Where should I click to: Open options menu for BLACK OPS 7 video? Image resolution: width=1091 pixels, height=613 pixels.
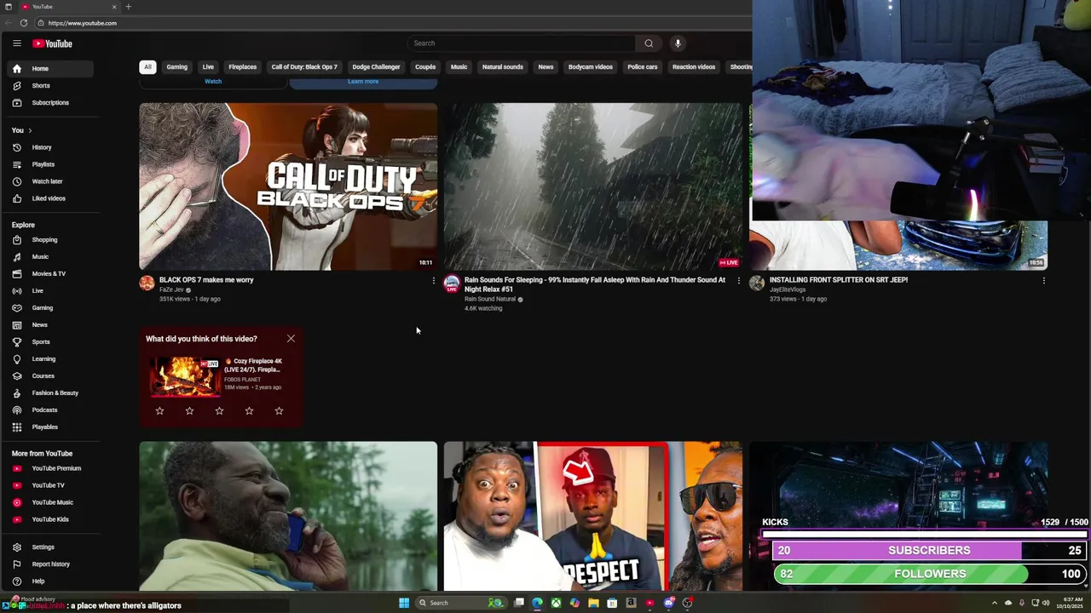coord(433,280)
